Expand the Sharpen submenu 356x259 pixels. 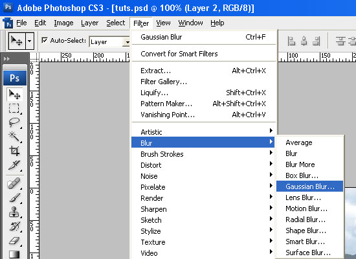pyautogui.click(x=203, y=208)
